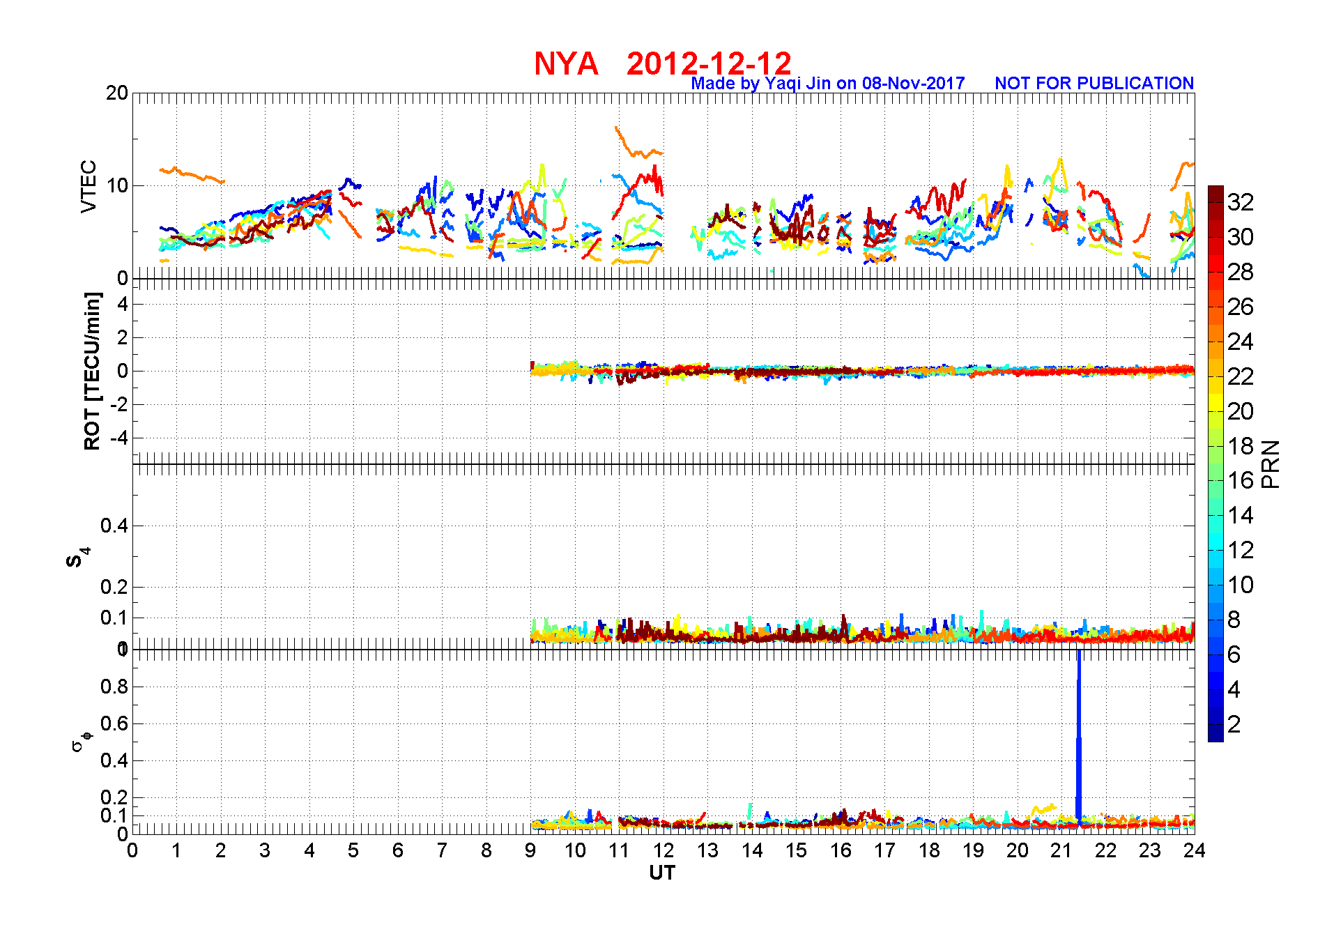Click the "24" tick on the UT axis
This screenshot has width=1327, height=927.
[x=1195, y=850]
